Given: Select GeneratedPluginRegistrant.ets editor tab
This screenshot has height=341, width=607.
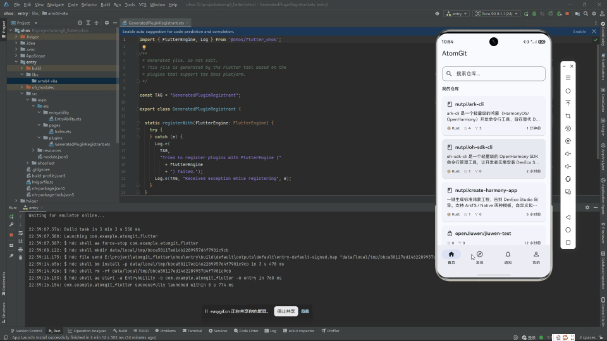Looking at the screenshot, I should tap(156, 23).
